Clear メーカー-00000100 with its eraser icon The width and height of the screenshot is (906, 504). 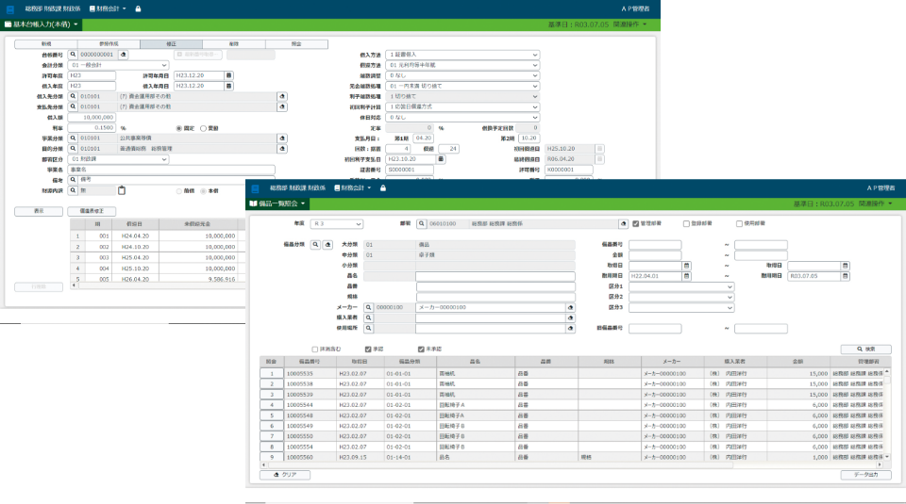(570, 307)
